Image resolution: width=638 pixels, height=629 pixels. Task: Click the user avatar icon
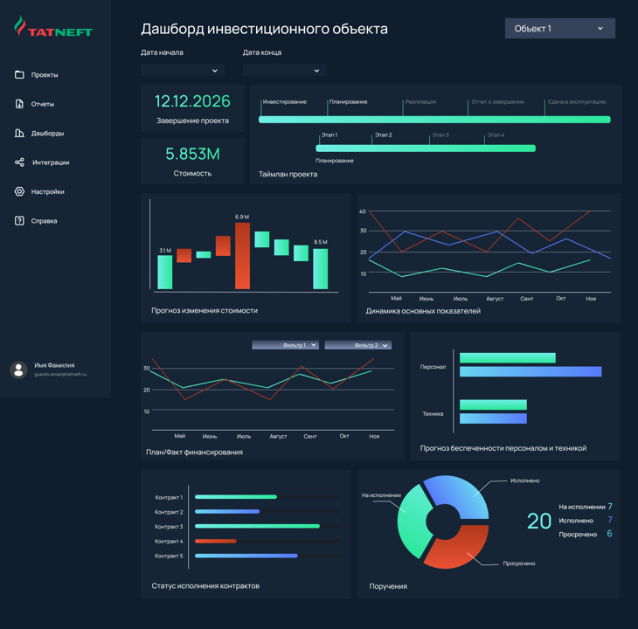(x=18, y=370)
